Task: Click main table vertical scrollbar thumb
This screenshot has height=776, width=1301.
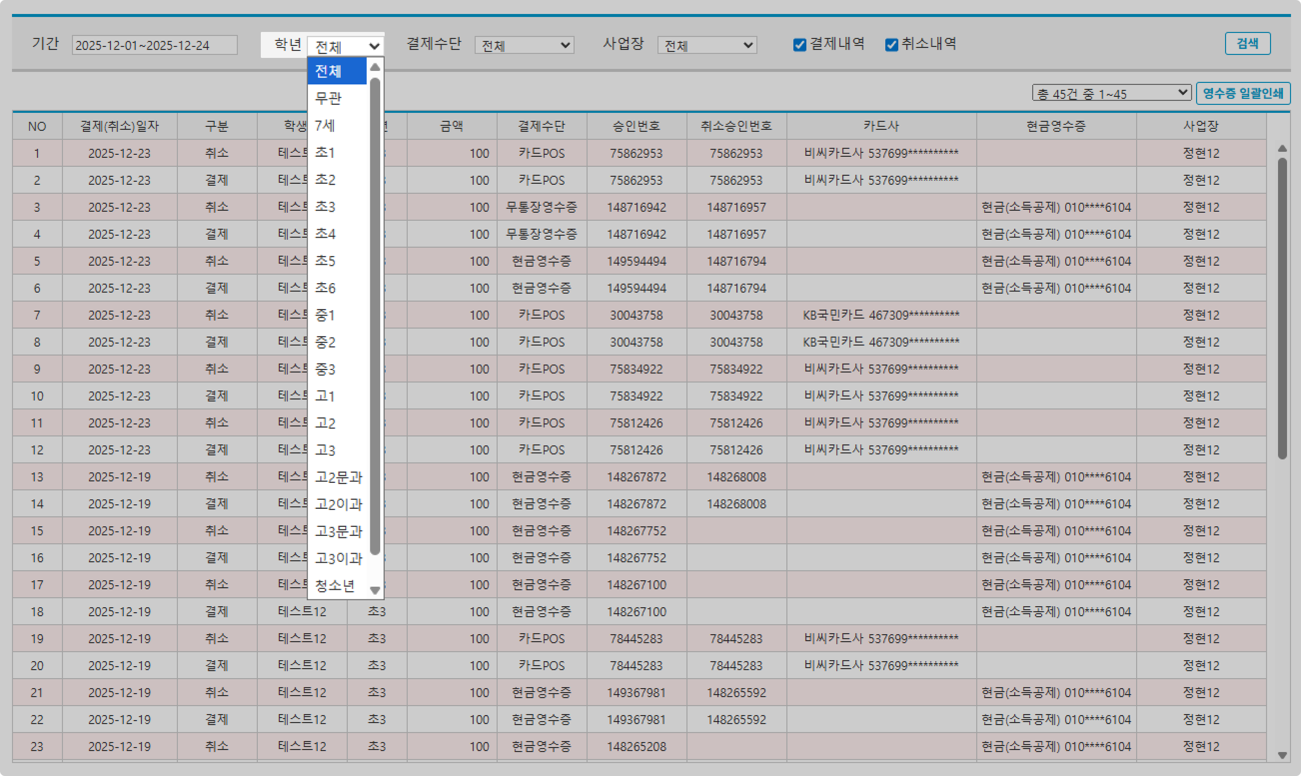Action: tap(1282, 309)
